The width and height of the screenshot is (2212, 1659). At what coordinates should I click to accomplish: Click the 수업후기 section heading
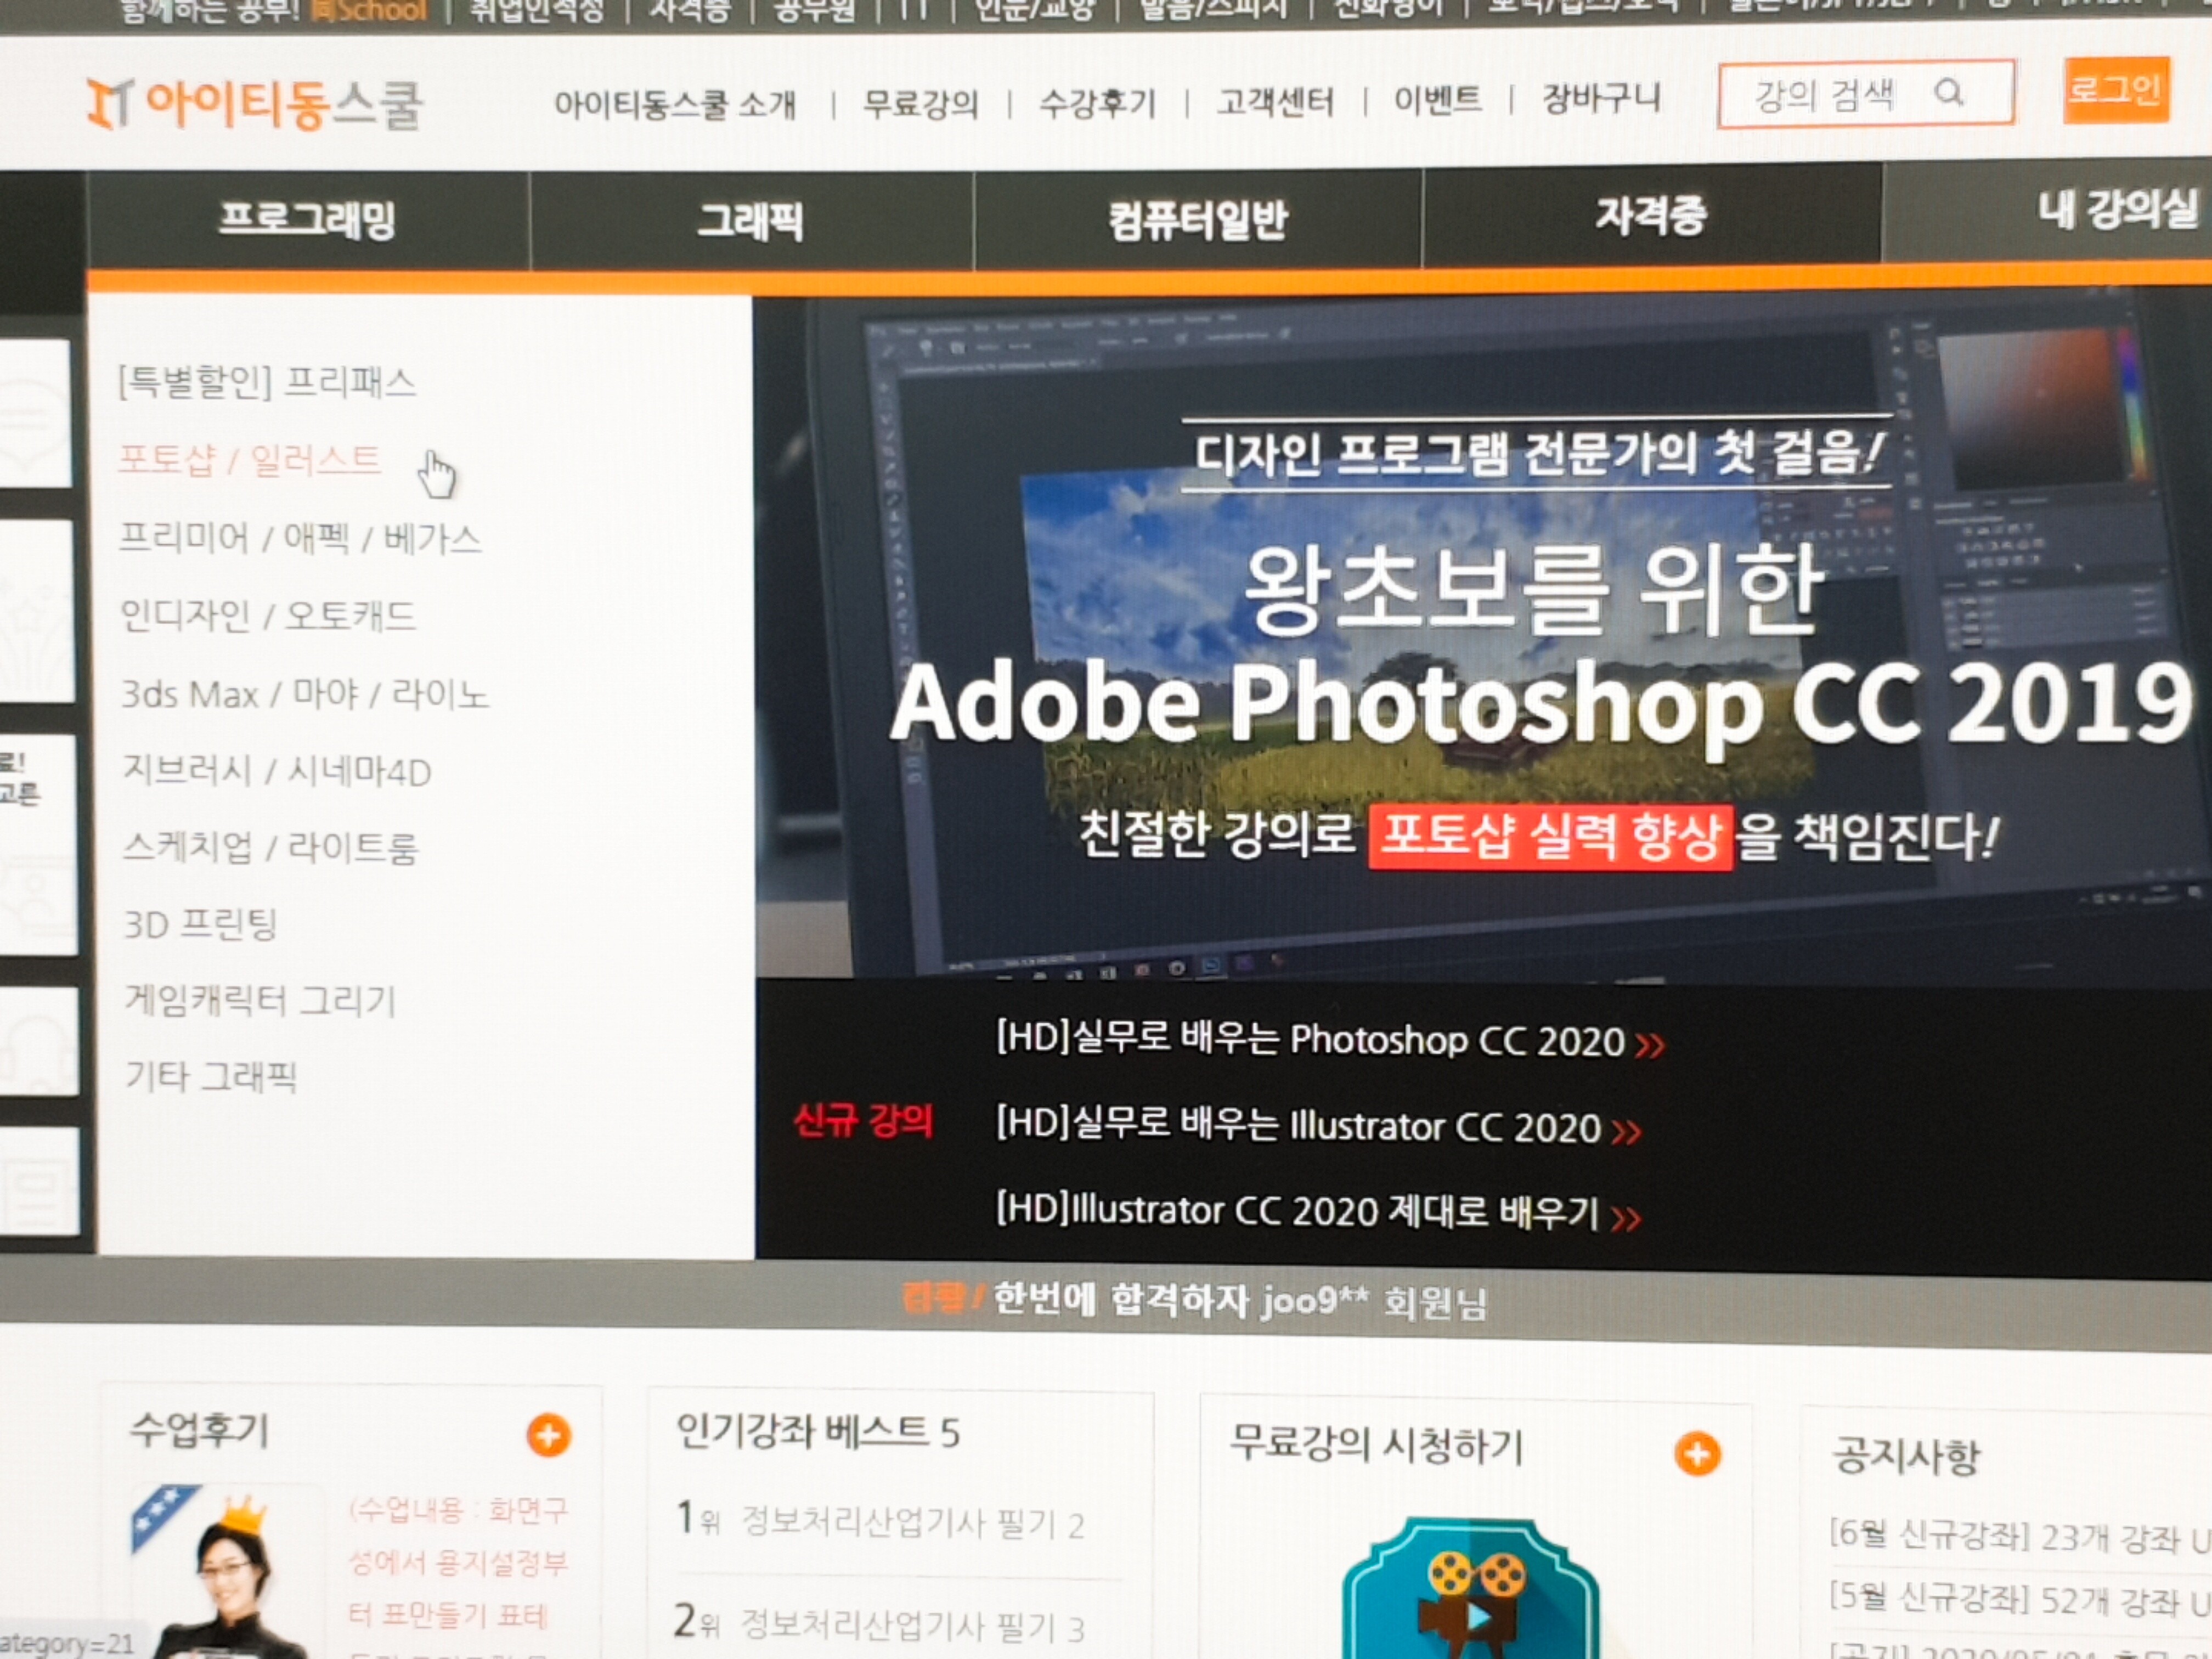[x=199, y=1431]
